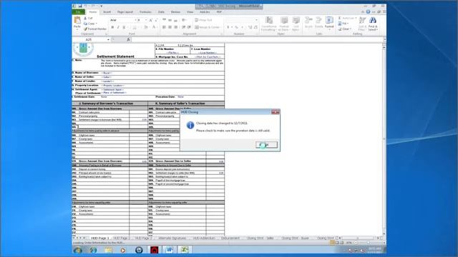Select the Format Painter brush

coord(86,29)
